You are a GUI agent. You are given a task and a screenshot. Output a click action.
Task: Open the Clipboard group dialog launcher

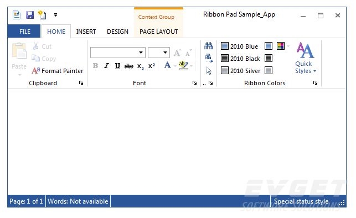point(81,83)
